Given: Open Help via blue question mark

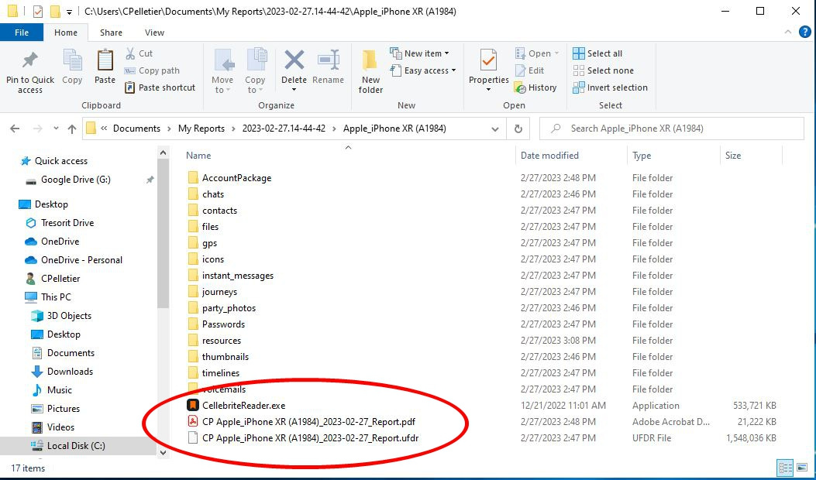Looking at the screenshot, I should click(804, 33).
